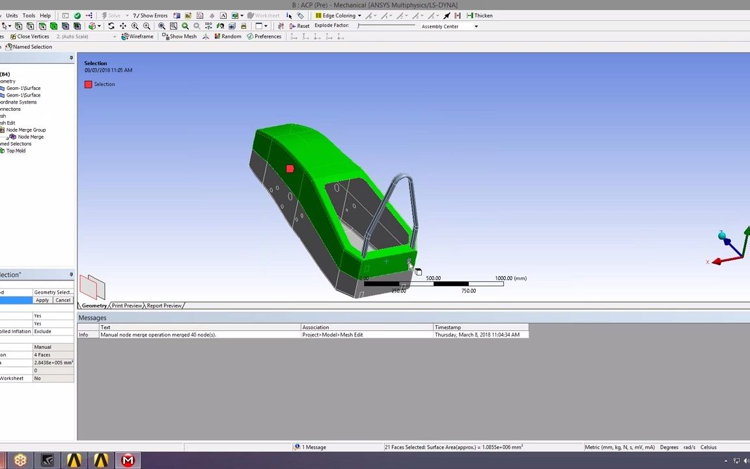Switch to the Print Preview tab
The height and width of the screenshot is (469, 750).
pyautogui.click(x=126, y=306)
